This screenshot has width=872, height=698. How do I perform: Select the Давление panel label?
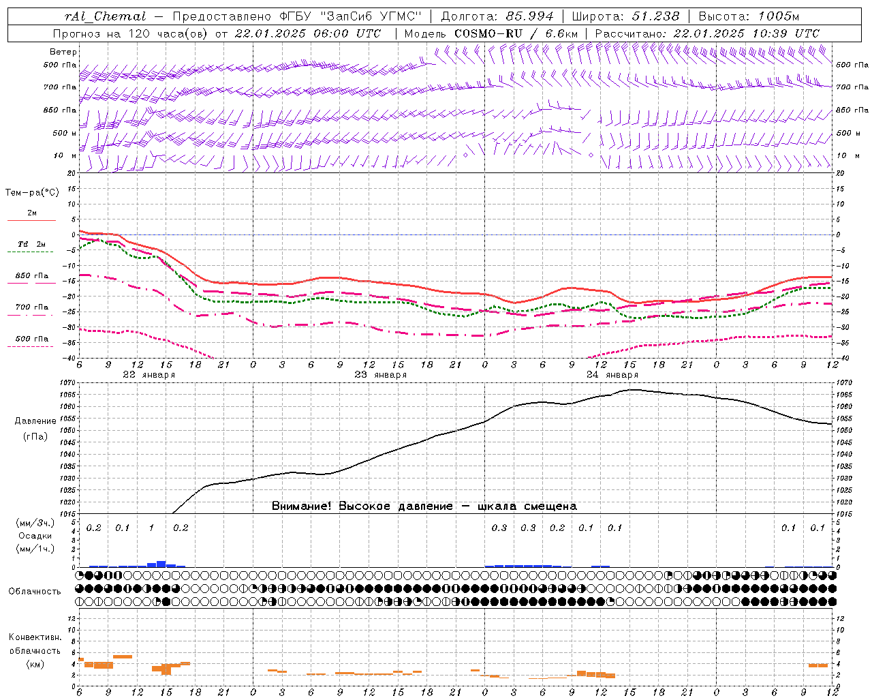point(35,421)
